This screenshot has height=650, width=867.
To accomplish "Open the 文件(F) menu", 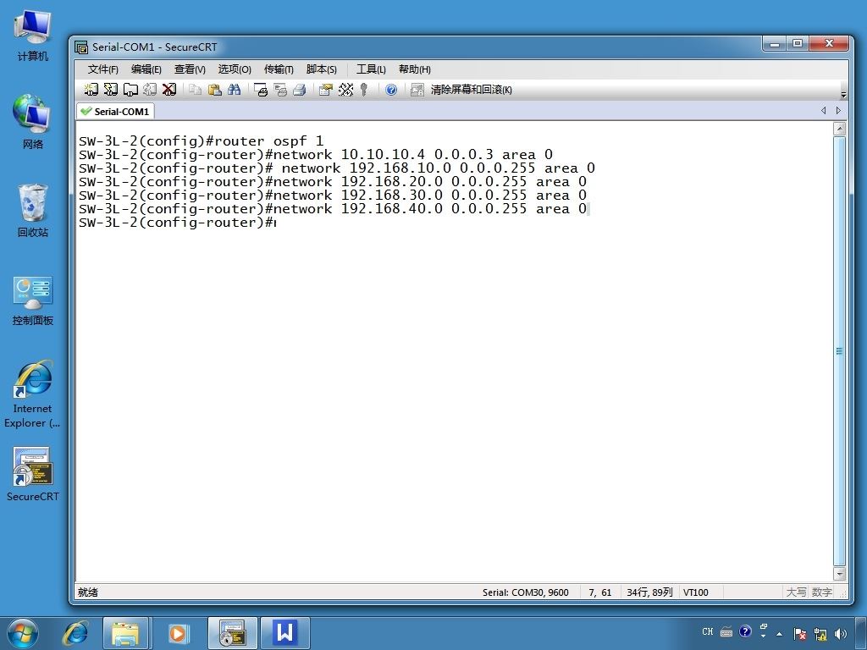I will pos(102,69).
